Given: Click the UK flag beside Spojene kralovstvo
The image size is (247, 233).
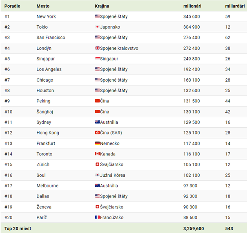Looking at the screenshot, I should tap(97, 48).
